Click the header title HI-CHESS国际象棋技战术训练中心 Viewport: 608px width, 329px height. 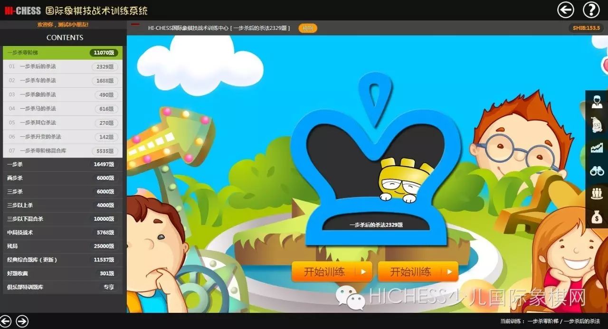(x=188, y=28)
